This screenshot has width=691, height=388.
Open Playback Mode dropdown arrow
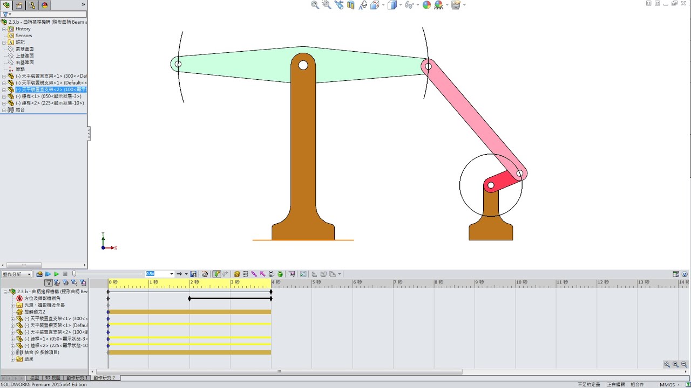(x=186, y=274)
